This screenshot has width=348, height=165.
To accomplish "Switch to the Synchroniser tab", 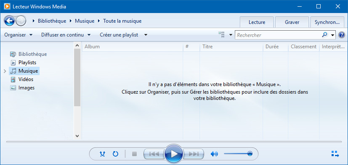I will click(327, 22).
